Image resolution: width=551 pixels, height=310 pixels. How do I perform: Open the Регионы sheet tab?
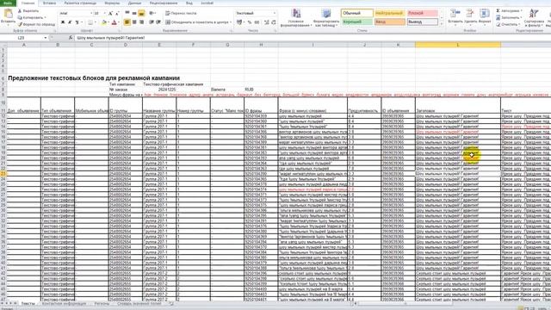tap(102, 303)
